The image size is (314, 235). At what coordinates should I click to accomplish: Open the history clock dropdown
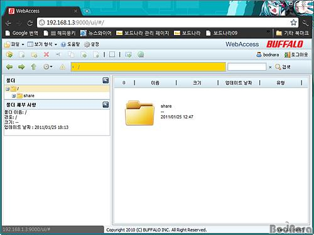click(x=48, y=67)
